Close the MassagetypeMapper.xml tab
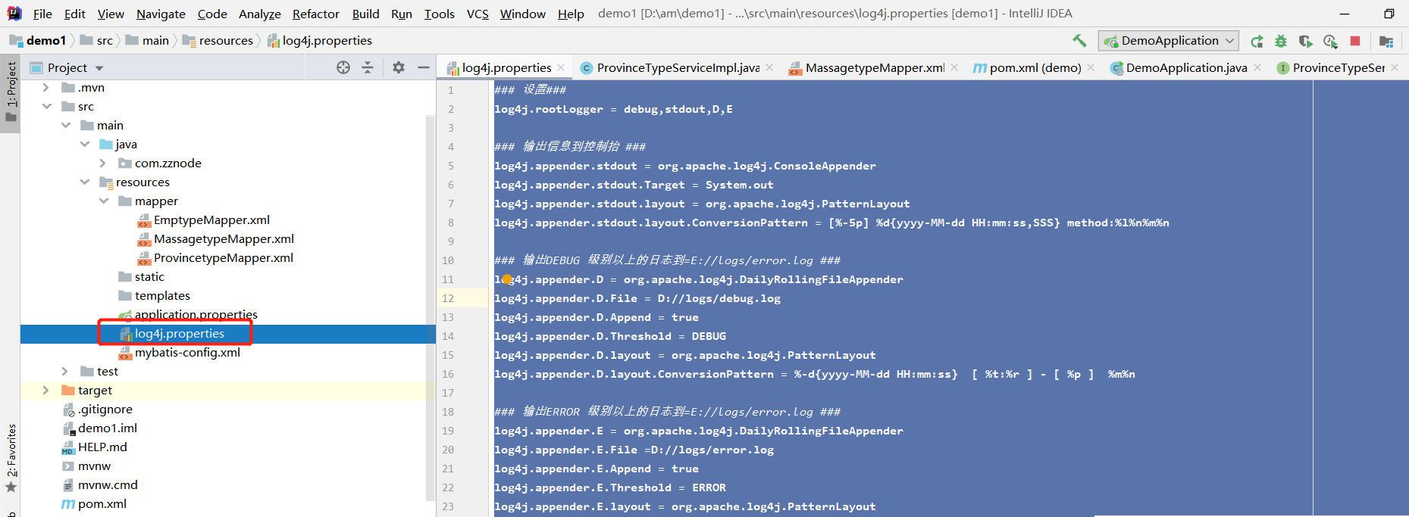The image size is (1409, 517). coord(954,67)
